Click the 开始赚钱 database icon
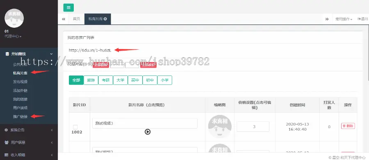 (7, 54)
